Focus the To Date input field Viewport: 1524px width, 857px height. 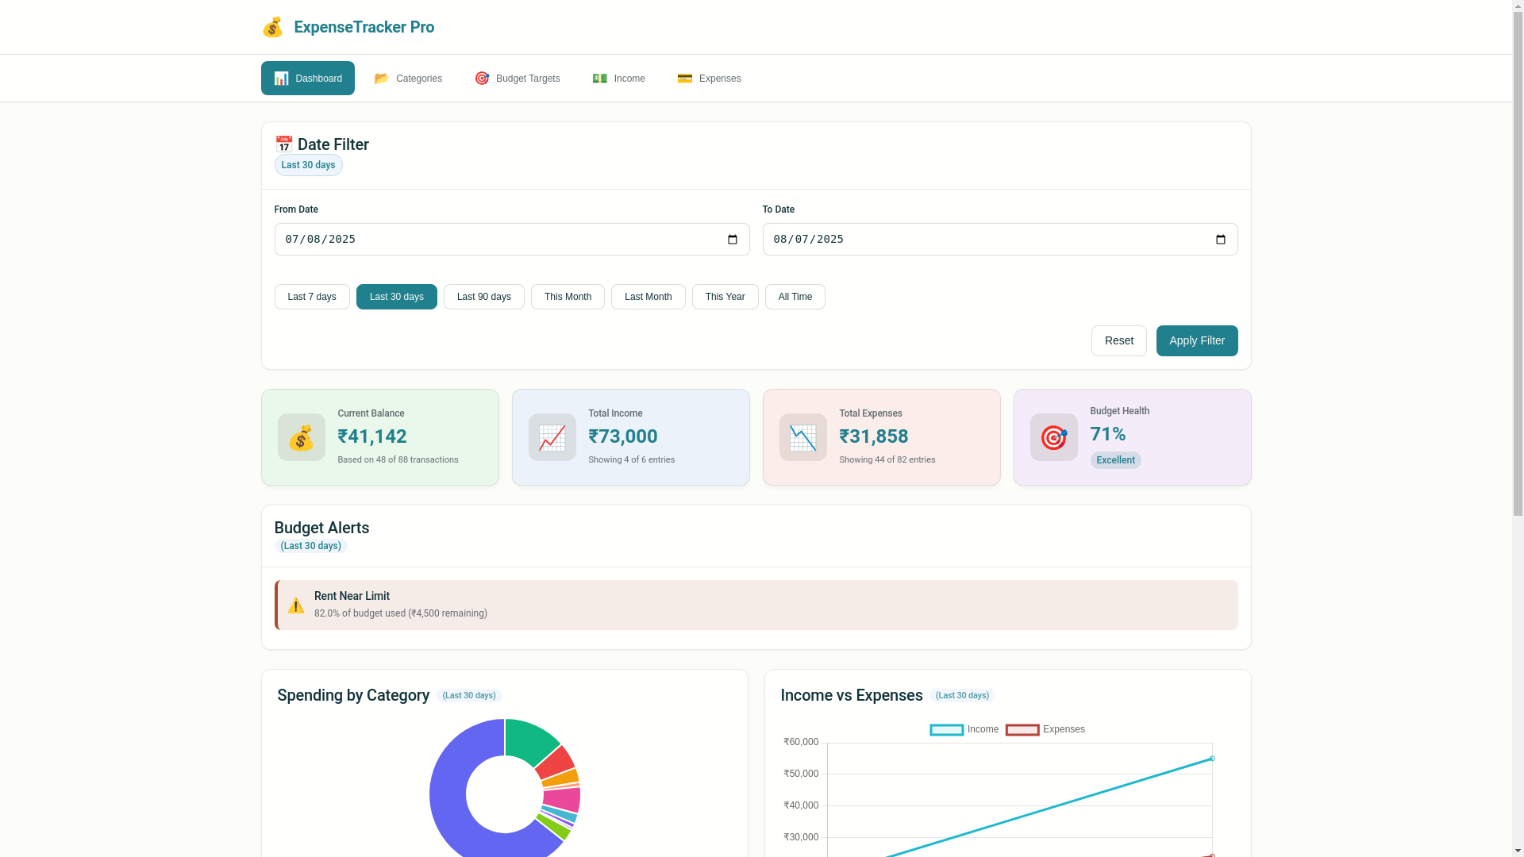(1000, 240)
